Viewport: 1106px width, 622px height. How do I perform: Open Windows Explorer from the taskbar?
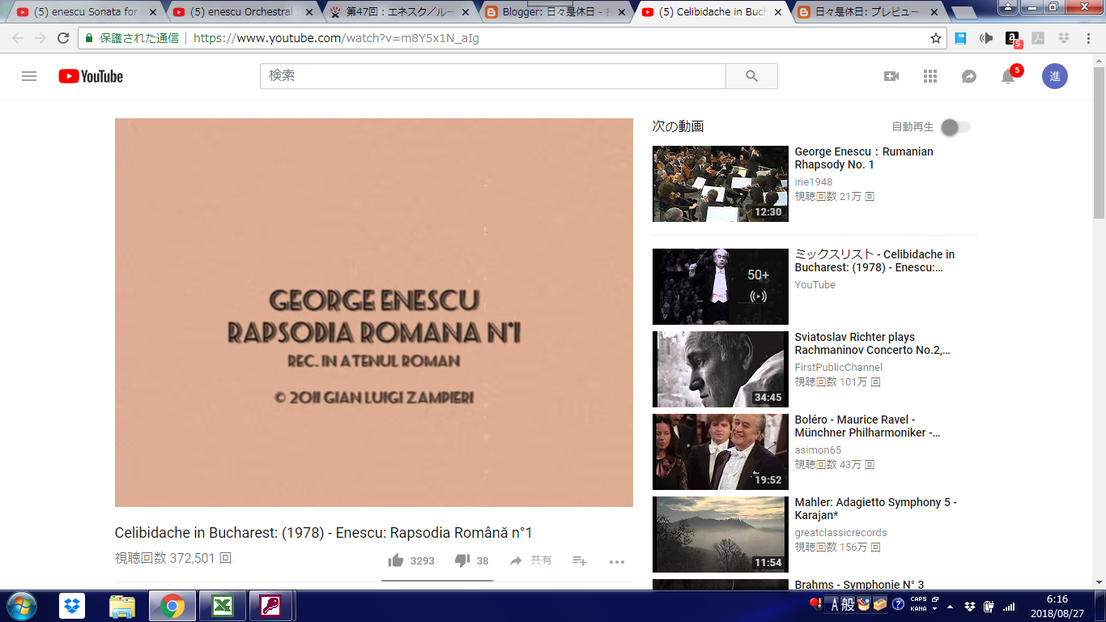pos(122,606)
